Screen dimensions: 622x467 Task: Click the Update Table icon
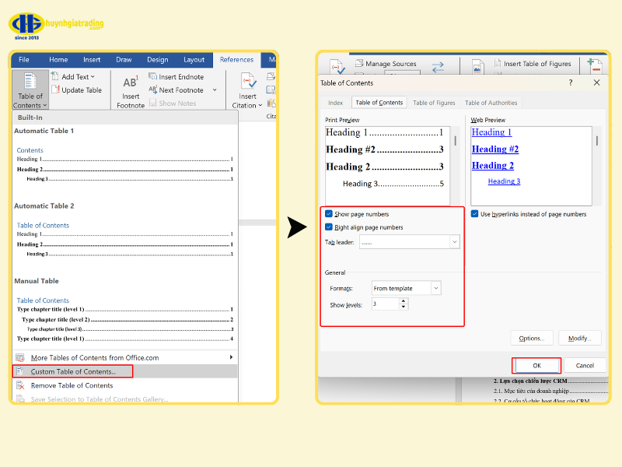(x=56, y=90)
